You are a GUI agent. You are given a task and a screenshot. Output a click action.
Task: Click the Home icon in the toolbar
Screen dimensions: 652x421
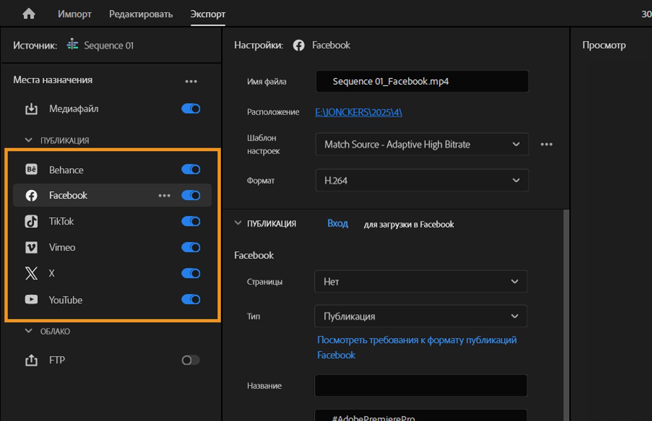point(29,13)
